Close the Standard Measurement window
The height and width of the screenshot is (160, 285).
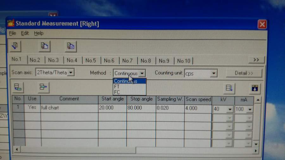coord(262,24)
